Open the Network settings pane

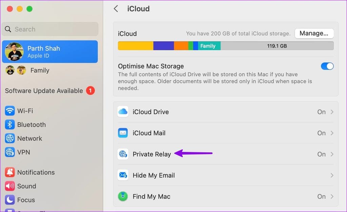click(x=29, y=138)
